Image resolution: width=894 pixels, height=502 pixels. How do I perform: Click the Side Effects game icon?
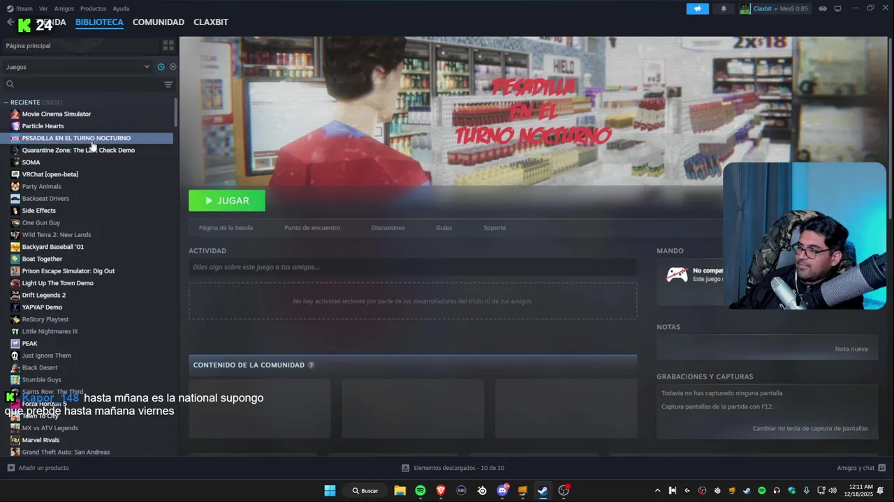point(15,211)
